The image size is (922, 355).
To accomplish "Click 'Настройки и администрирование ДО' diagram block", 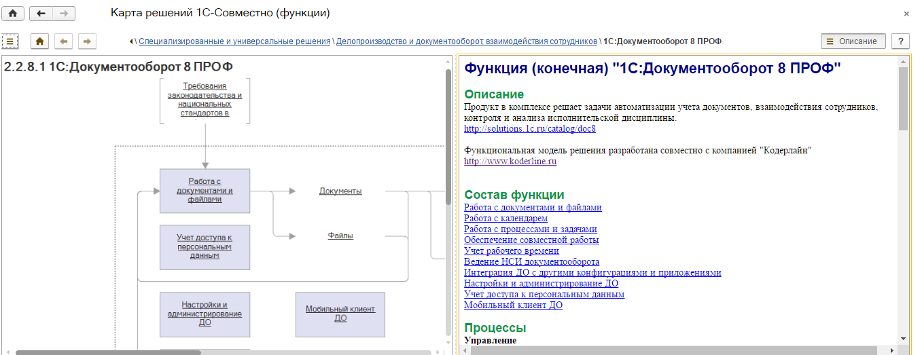I will pos(205,314).
